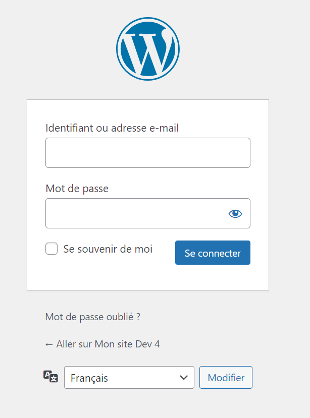Click the "Se souvenir de moi" label text
The height and width of the screenshot is (418, 310).
pos(108,249)
